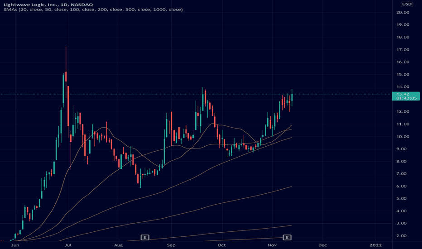Click the 17.00 price axis label
The width and height of the screenshot is (422, 249).
click(403, 50)
